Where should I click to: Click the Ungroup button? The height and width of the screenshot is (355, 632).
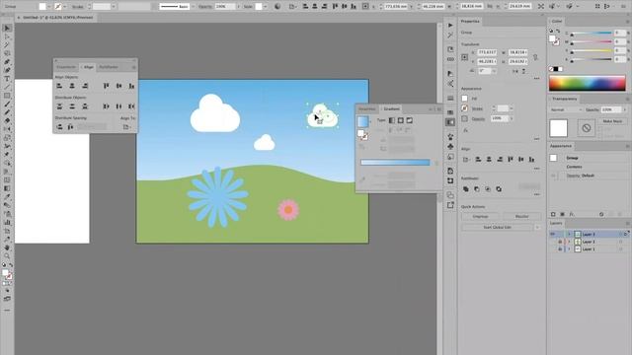point(480,216)
